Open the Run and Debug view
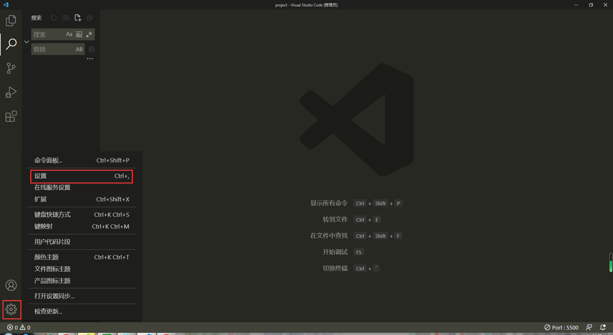 [x=11, y=92]
